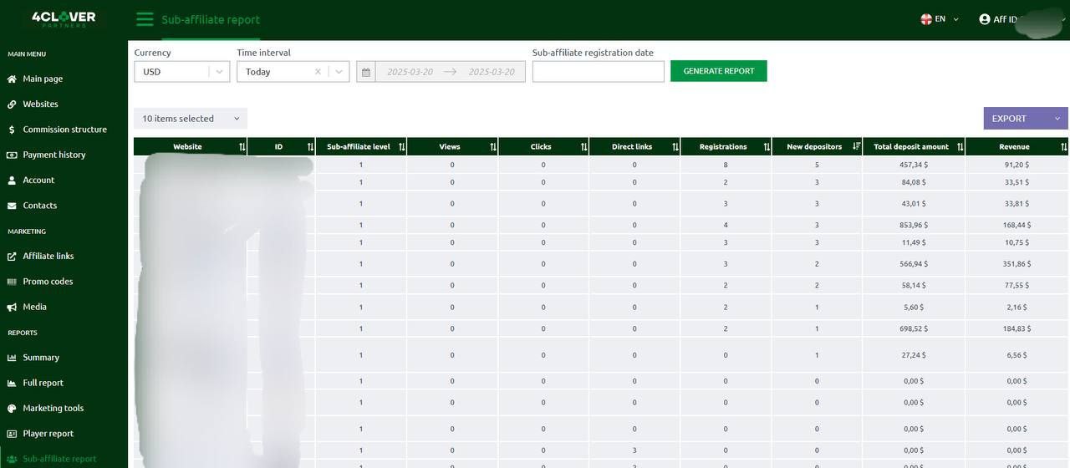Expand the Export options arrow
This screenshot has width=1070, height=468.
[1057, 119]
